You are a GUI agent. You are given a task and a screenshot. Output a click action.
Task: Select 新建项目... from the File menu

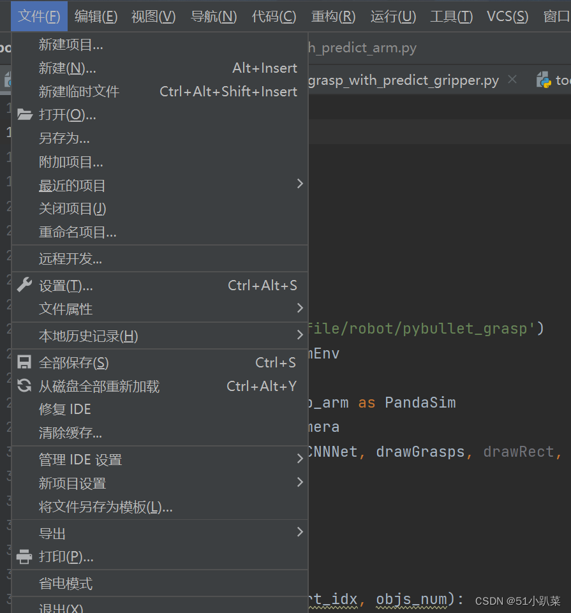pyautogui.click(x=159, y=45)
